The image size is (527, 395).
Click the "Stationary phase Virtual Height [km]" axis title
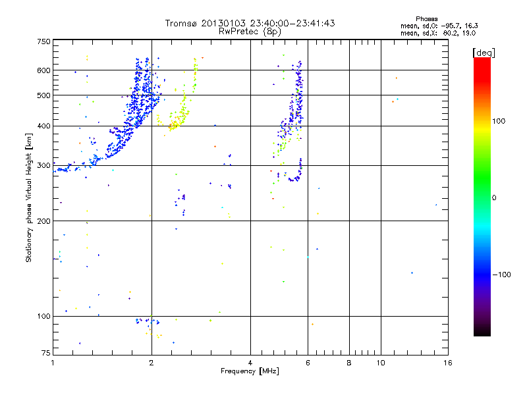pos(29,198)
